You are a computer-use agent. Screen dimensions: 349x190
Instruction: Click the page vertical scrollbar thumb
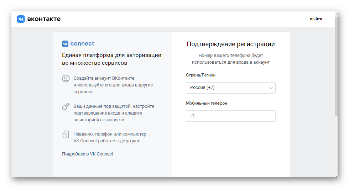pyautogui.click(x=336, y=65)
